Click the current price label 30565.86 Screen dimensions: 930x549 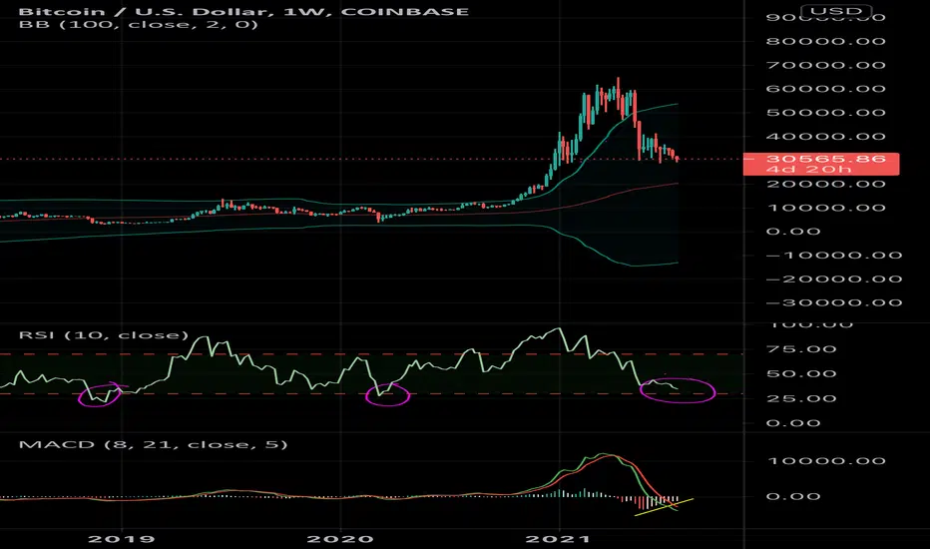point(825,159)
